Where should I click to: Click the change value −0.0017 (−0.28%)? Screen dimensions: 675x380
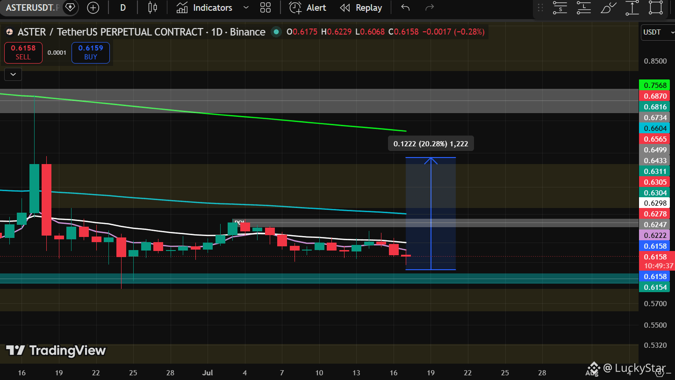(453, 32)
